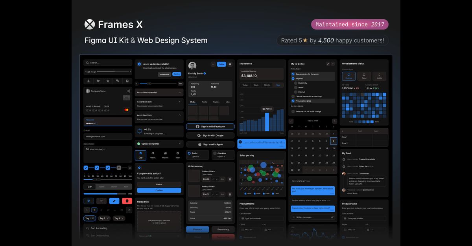The width and height of the screenshot is (472, 246).
Task: Mute the speaker icon beside CompanyName
Action: (129, 91)
